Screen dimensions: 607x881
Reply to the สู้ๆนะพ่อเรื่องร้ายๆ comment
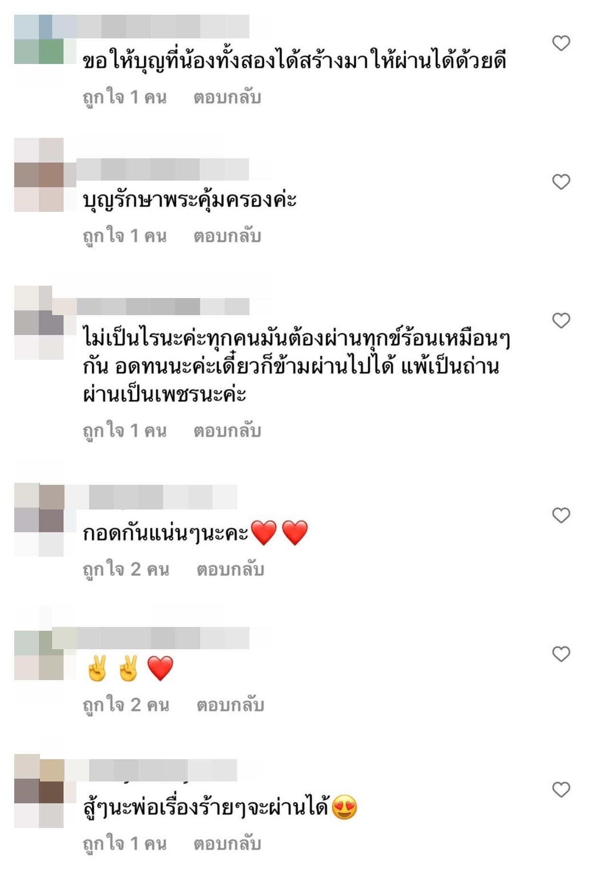[x=227, y=844]
